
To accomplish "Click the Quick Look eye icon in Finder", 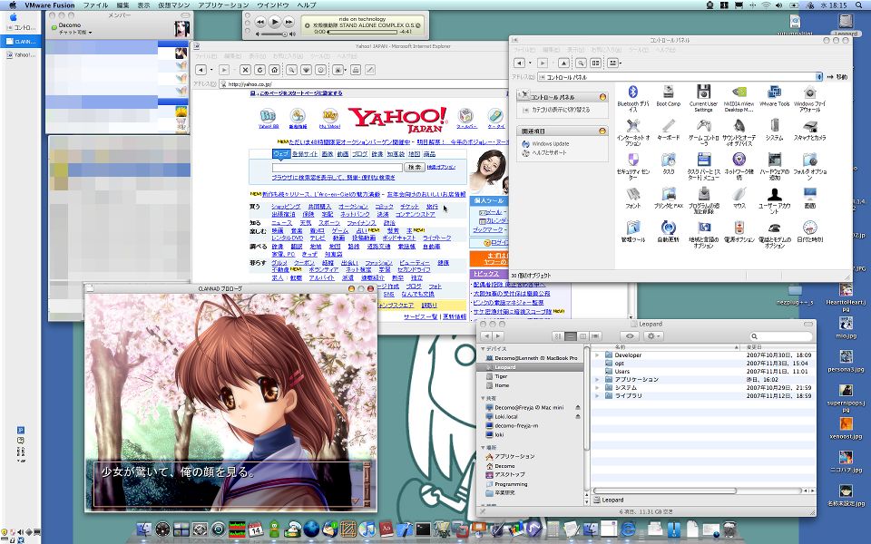I will [630, 336].
